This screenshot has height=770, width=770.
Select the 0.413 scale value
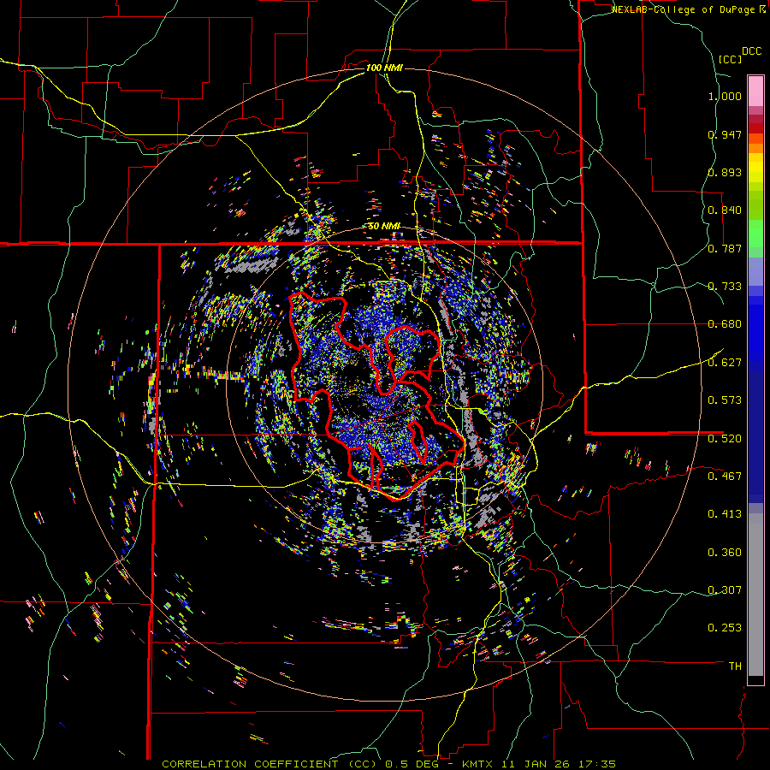tap(725, 514)
